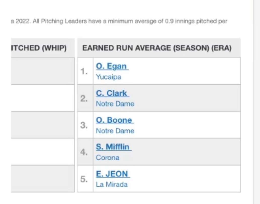Open E. JEON player link

coord(113,174)
